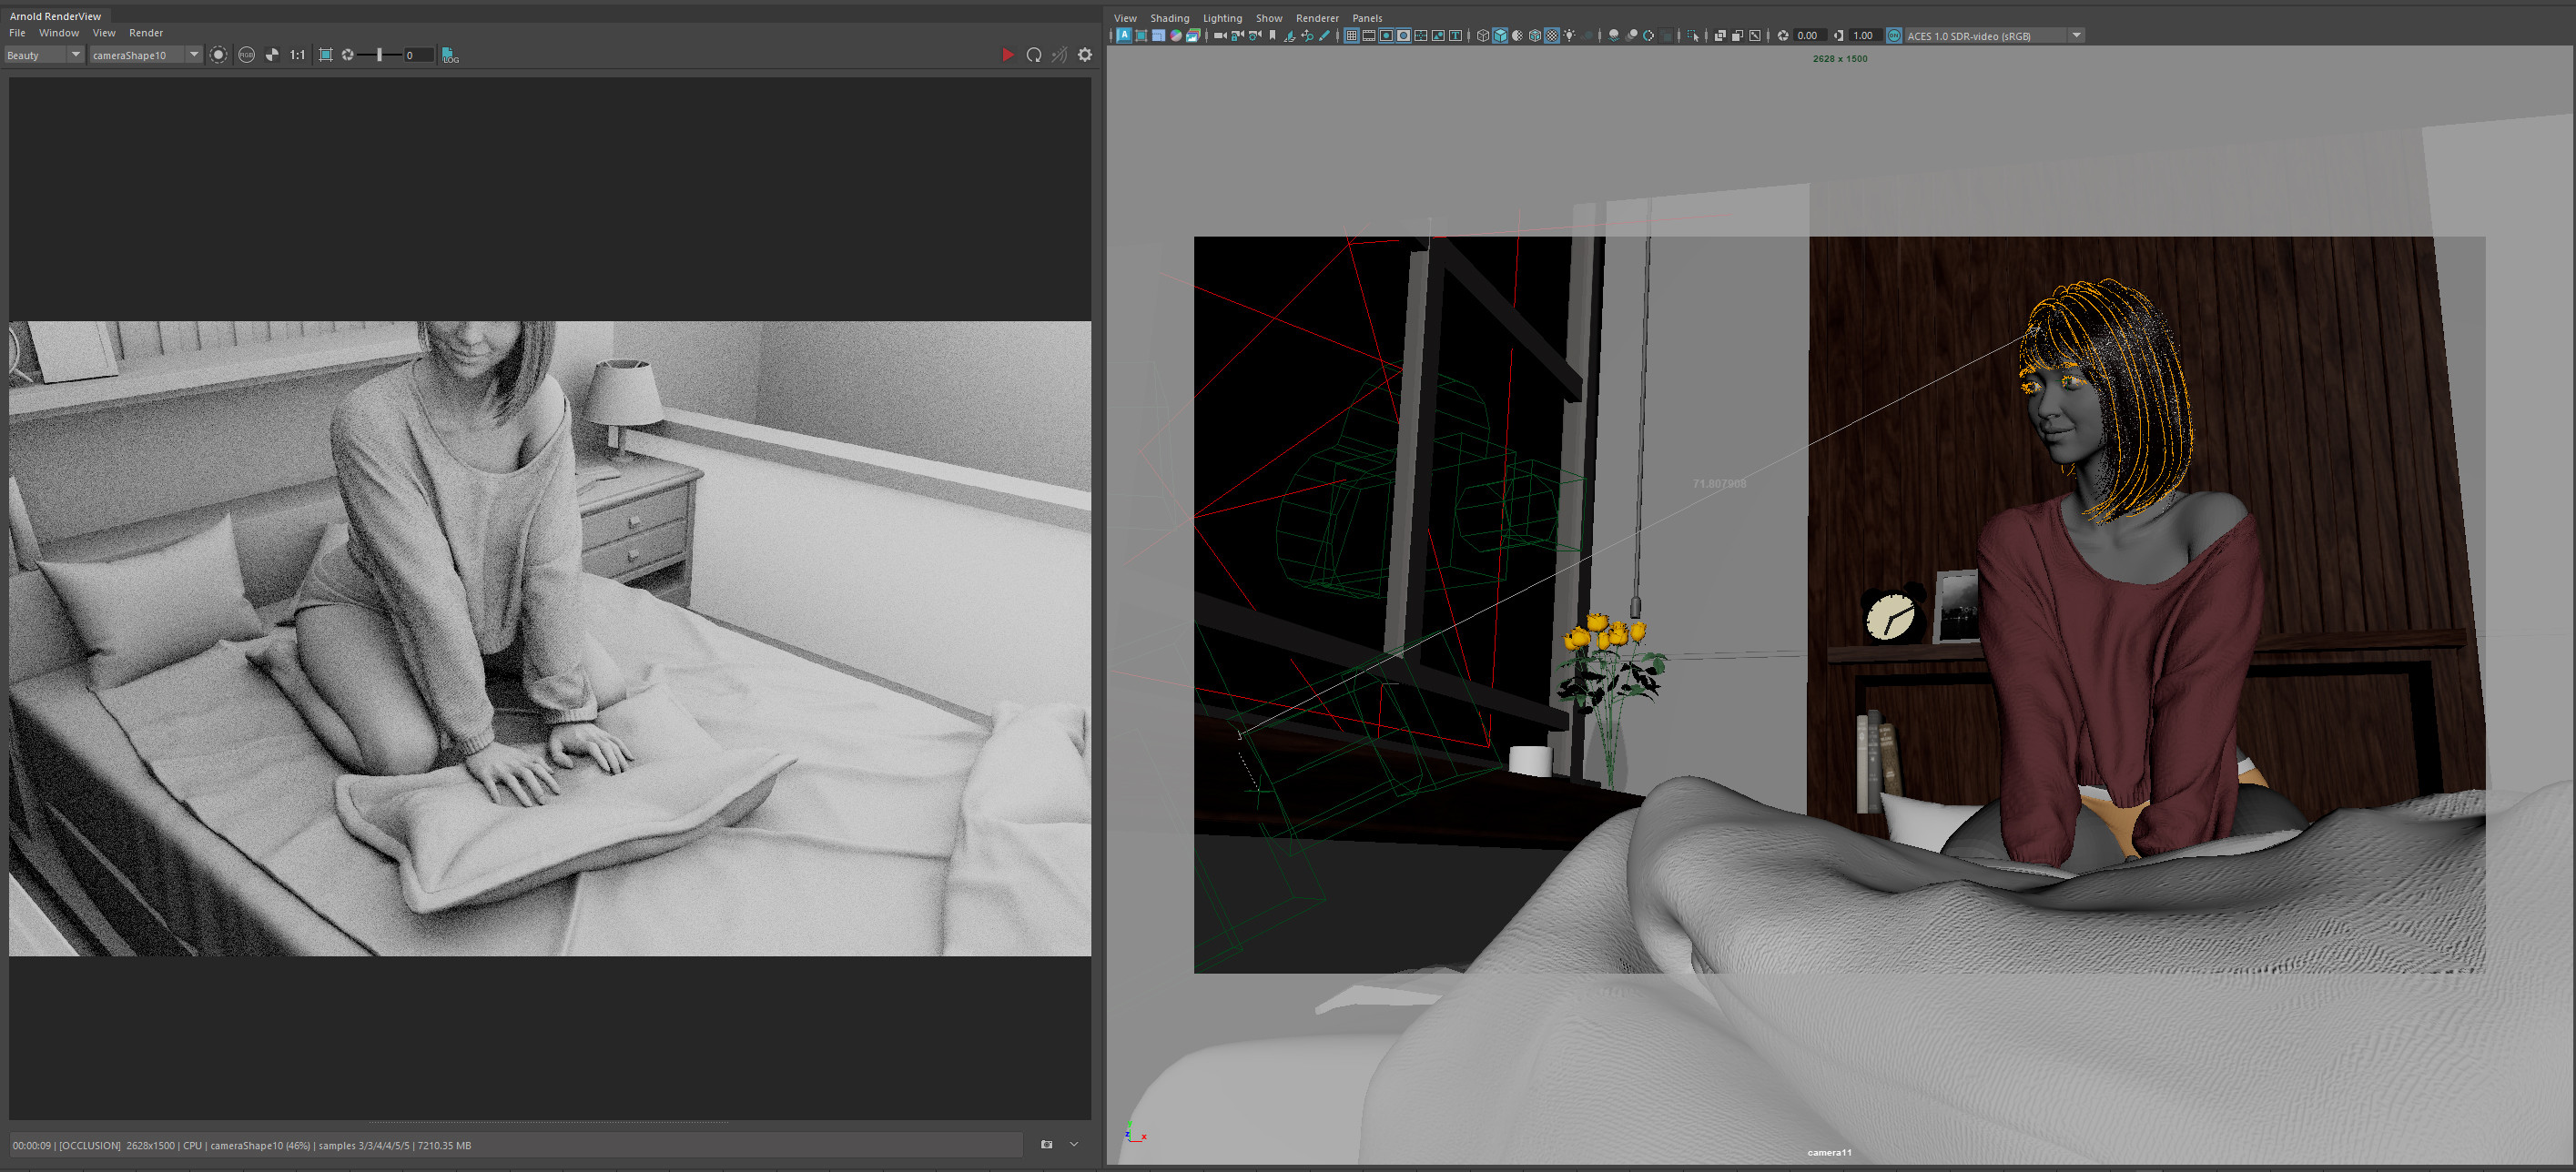Open ACES 1.0 SDR-video view transform dropdown
The image size is (2576, 1172).
pos(1994,36)
